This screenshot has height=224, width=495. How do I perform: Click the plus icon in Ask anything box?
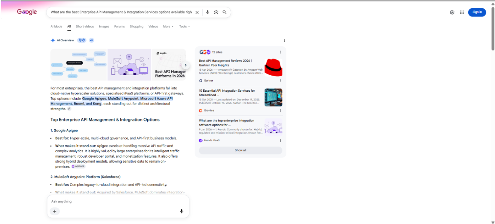pos(54,211)
